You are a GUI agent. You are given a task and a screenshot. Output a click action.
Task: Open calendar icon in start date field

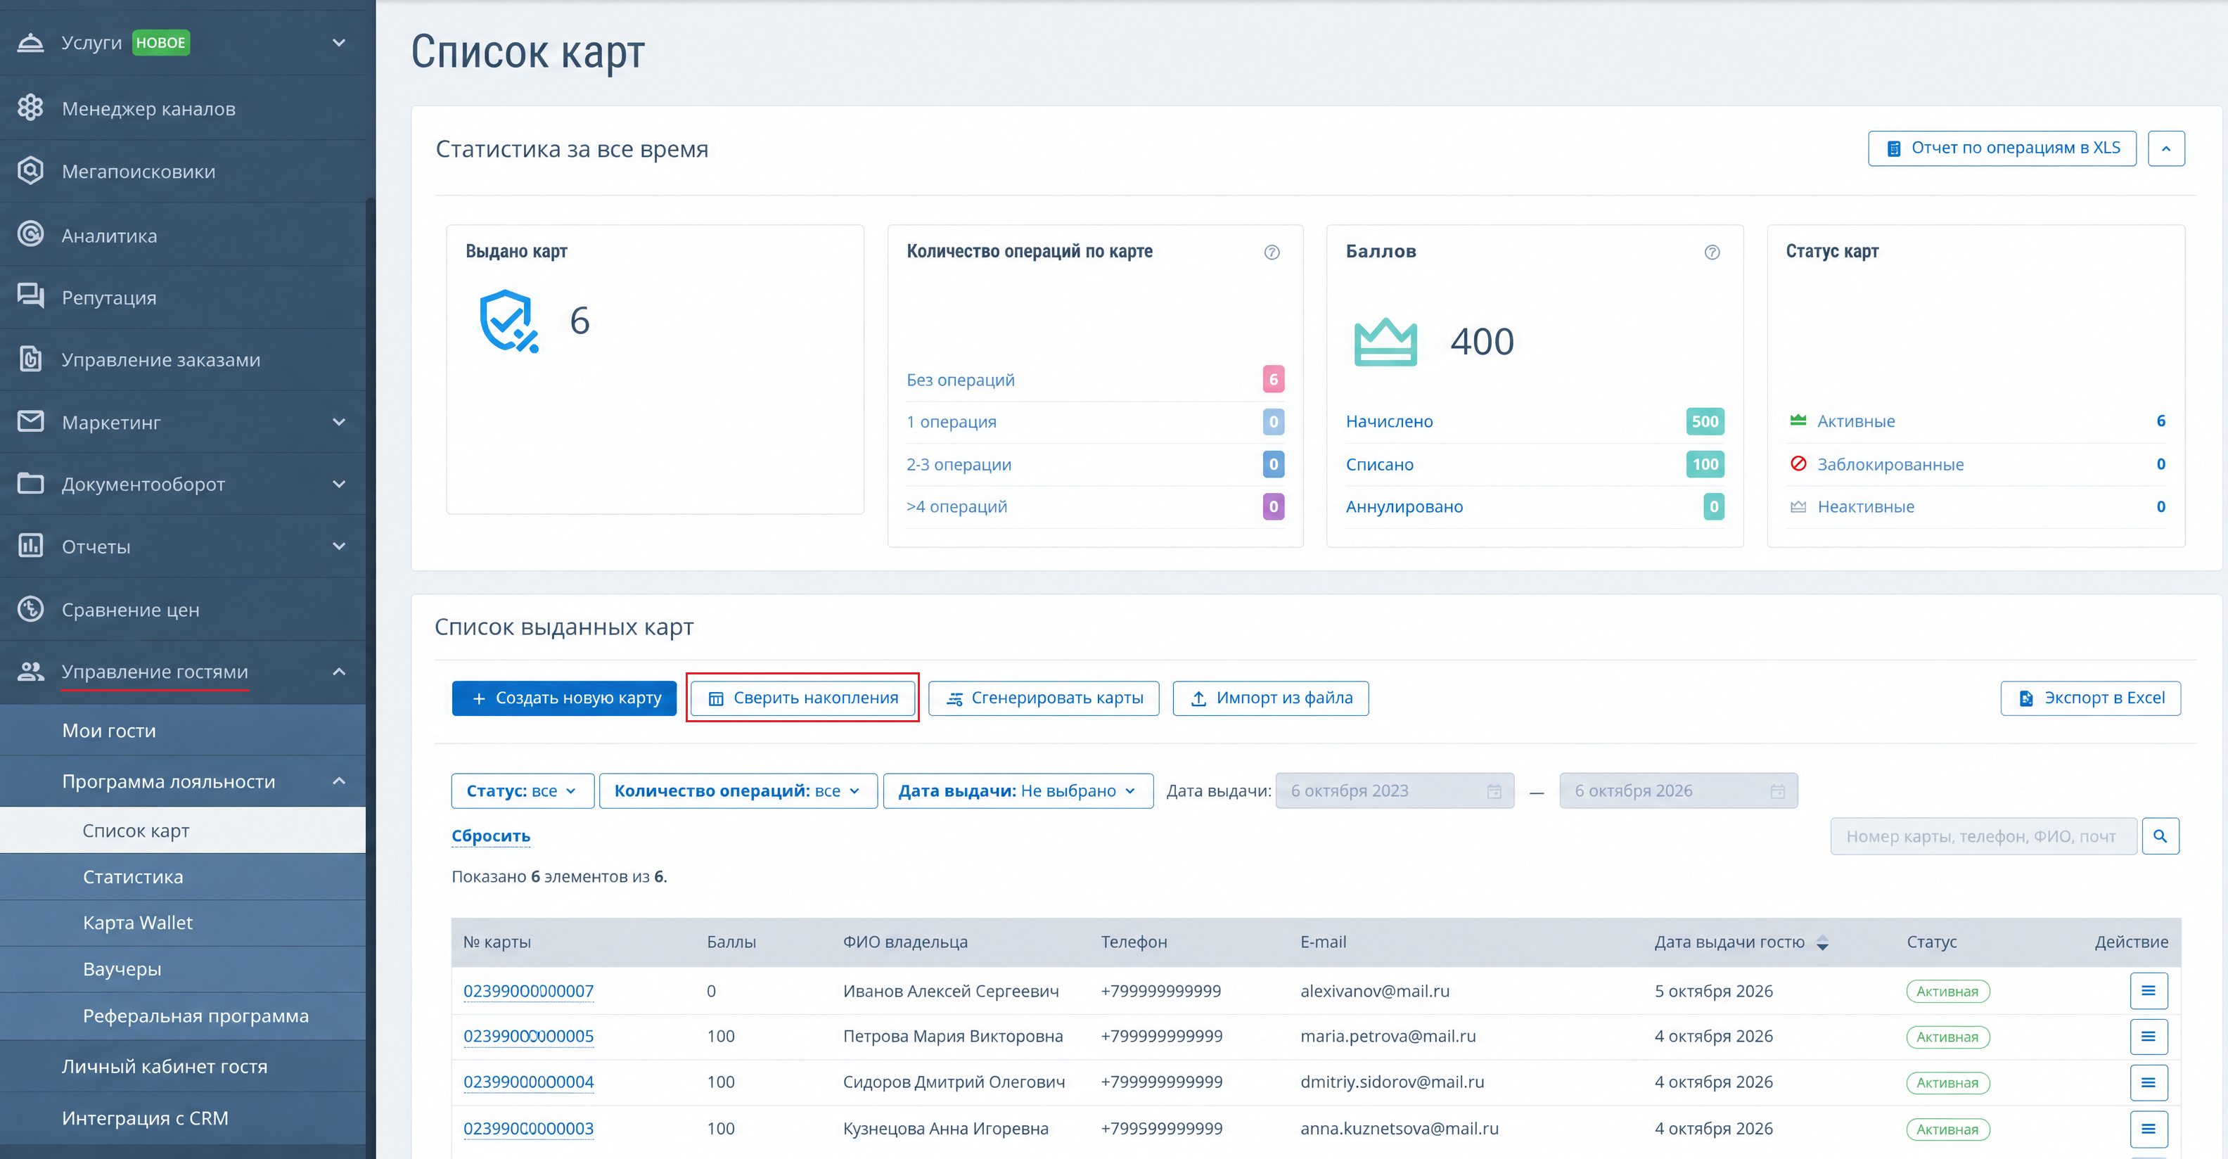coord(1494,791)
